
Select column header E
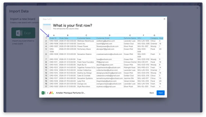130,35
